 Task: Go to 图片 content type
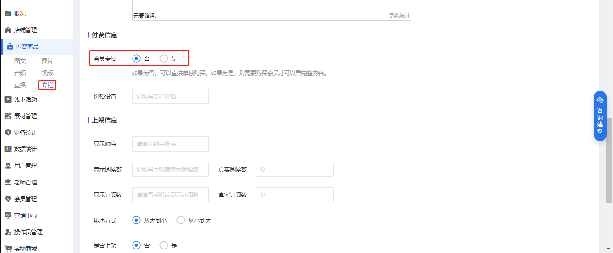[x=47, y=61]
